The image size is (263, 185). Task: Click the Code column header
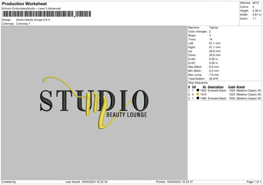pos(231,87)
